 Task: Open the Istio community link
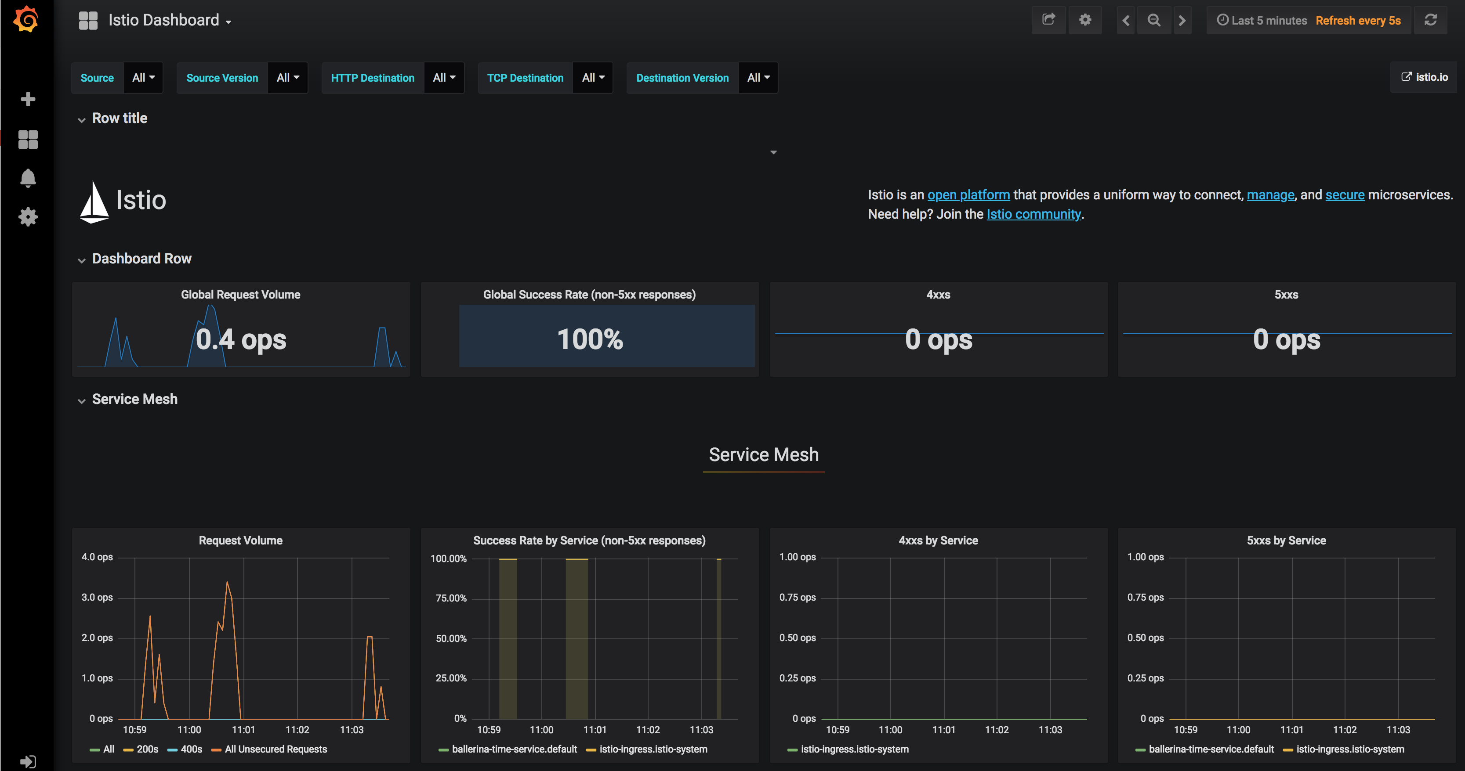(1033, 214)
